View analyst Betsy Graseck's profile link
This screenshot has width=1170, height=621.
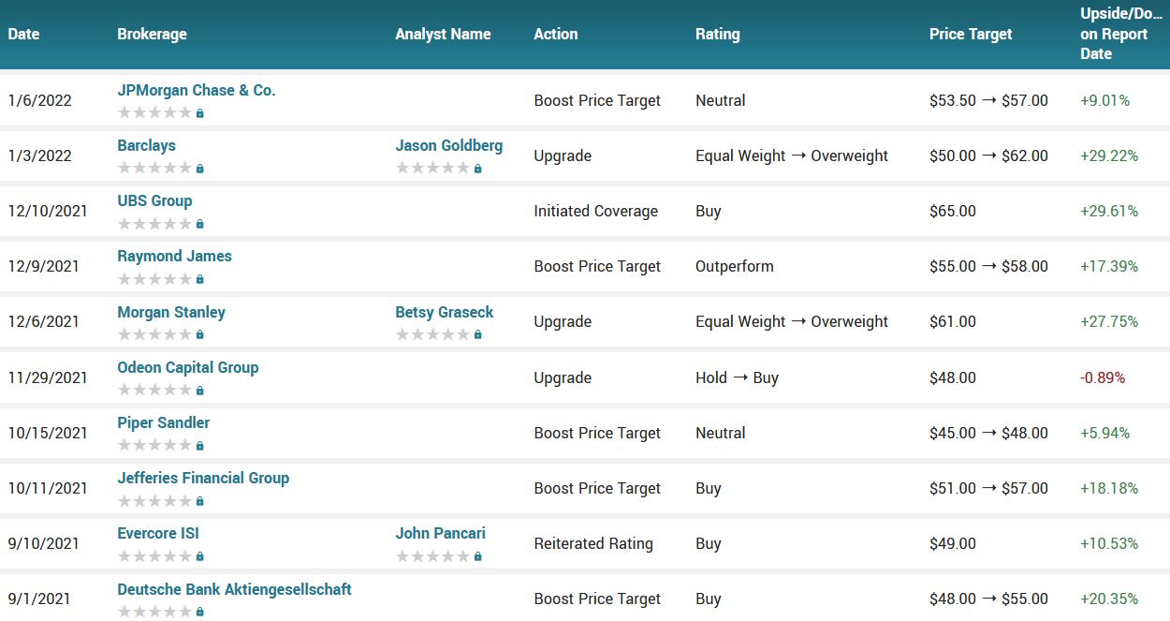445,313
